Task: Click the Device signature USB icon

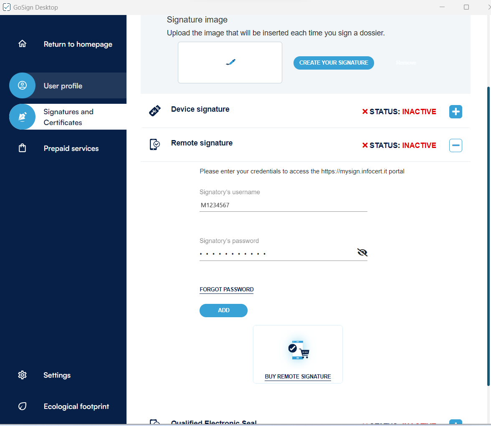Action: (154, 111)
